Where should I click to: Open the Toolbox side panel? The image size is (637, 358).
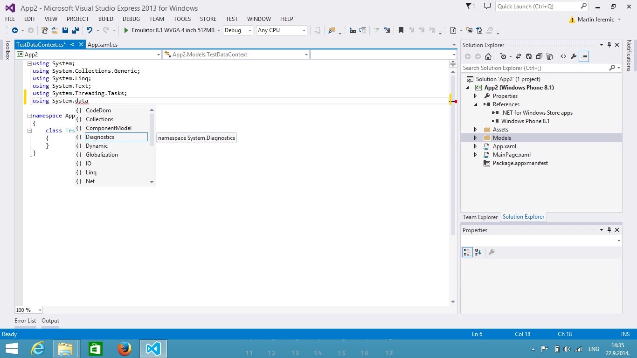pos(7,50)
